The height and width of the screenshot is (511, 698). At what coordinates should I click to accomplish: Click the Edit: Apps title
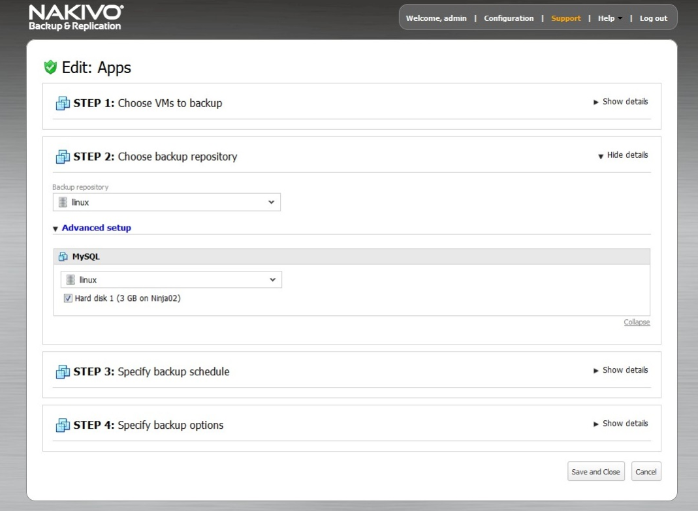click(97, 68)
